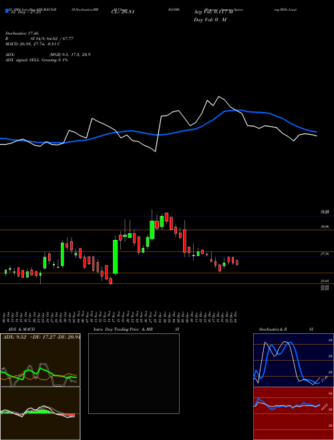
Task: Click the 30.06 price axis label
Action: 325,227
